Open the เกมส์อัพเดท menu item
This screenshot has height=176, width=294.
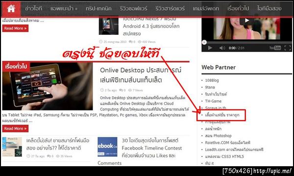point(206,9)
